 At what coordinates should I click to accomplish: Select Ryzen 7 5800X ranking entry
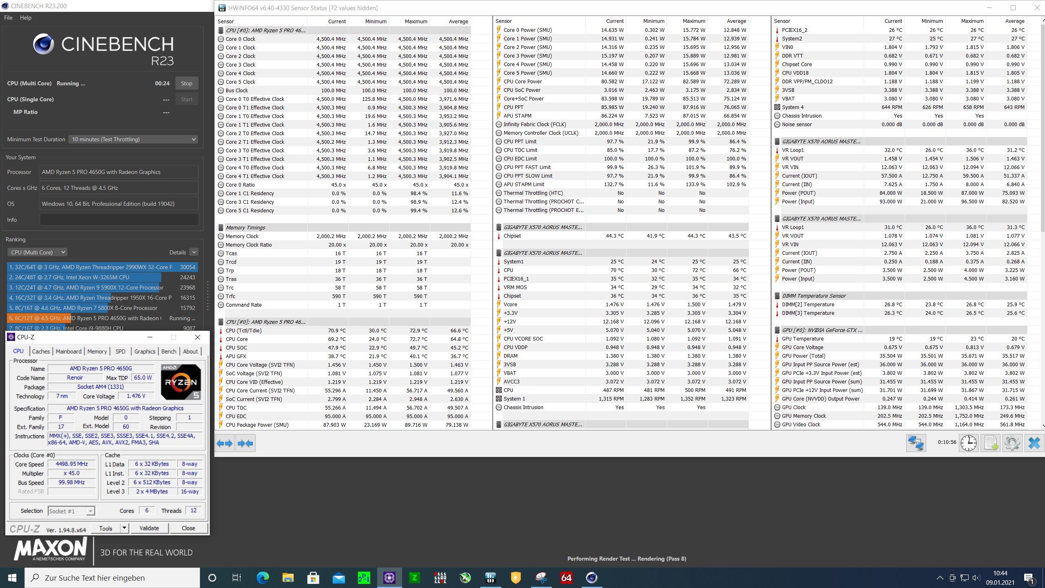point(102,308)
